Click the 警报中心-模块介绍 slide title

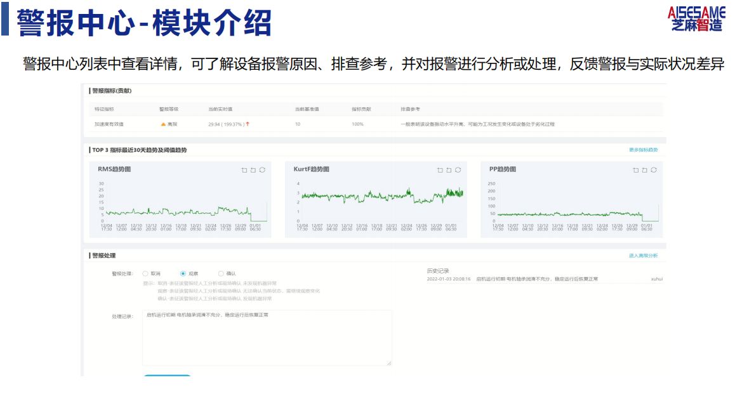click(144, 22)
